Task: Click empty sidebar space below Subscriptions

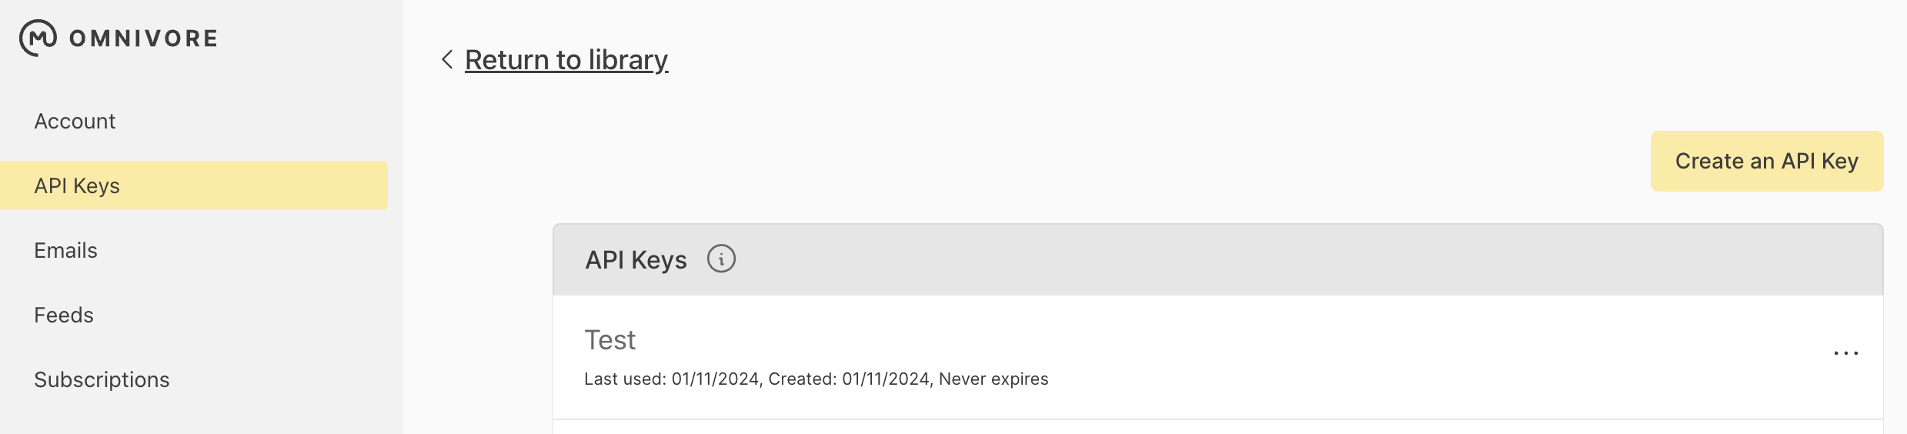Action: pyautogui.click(x=200, y=416)
